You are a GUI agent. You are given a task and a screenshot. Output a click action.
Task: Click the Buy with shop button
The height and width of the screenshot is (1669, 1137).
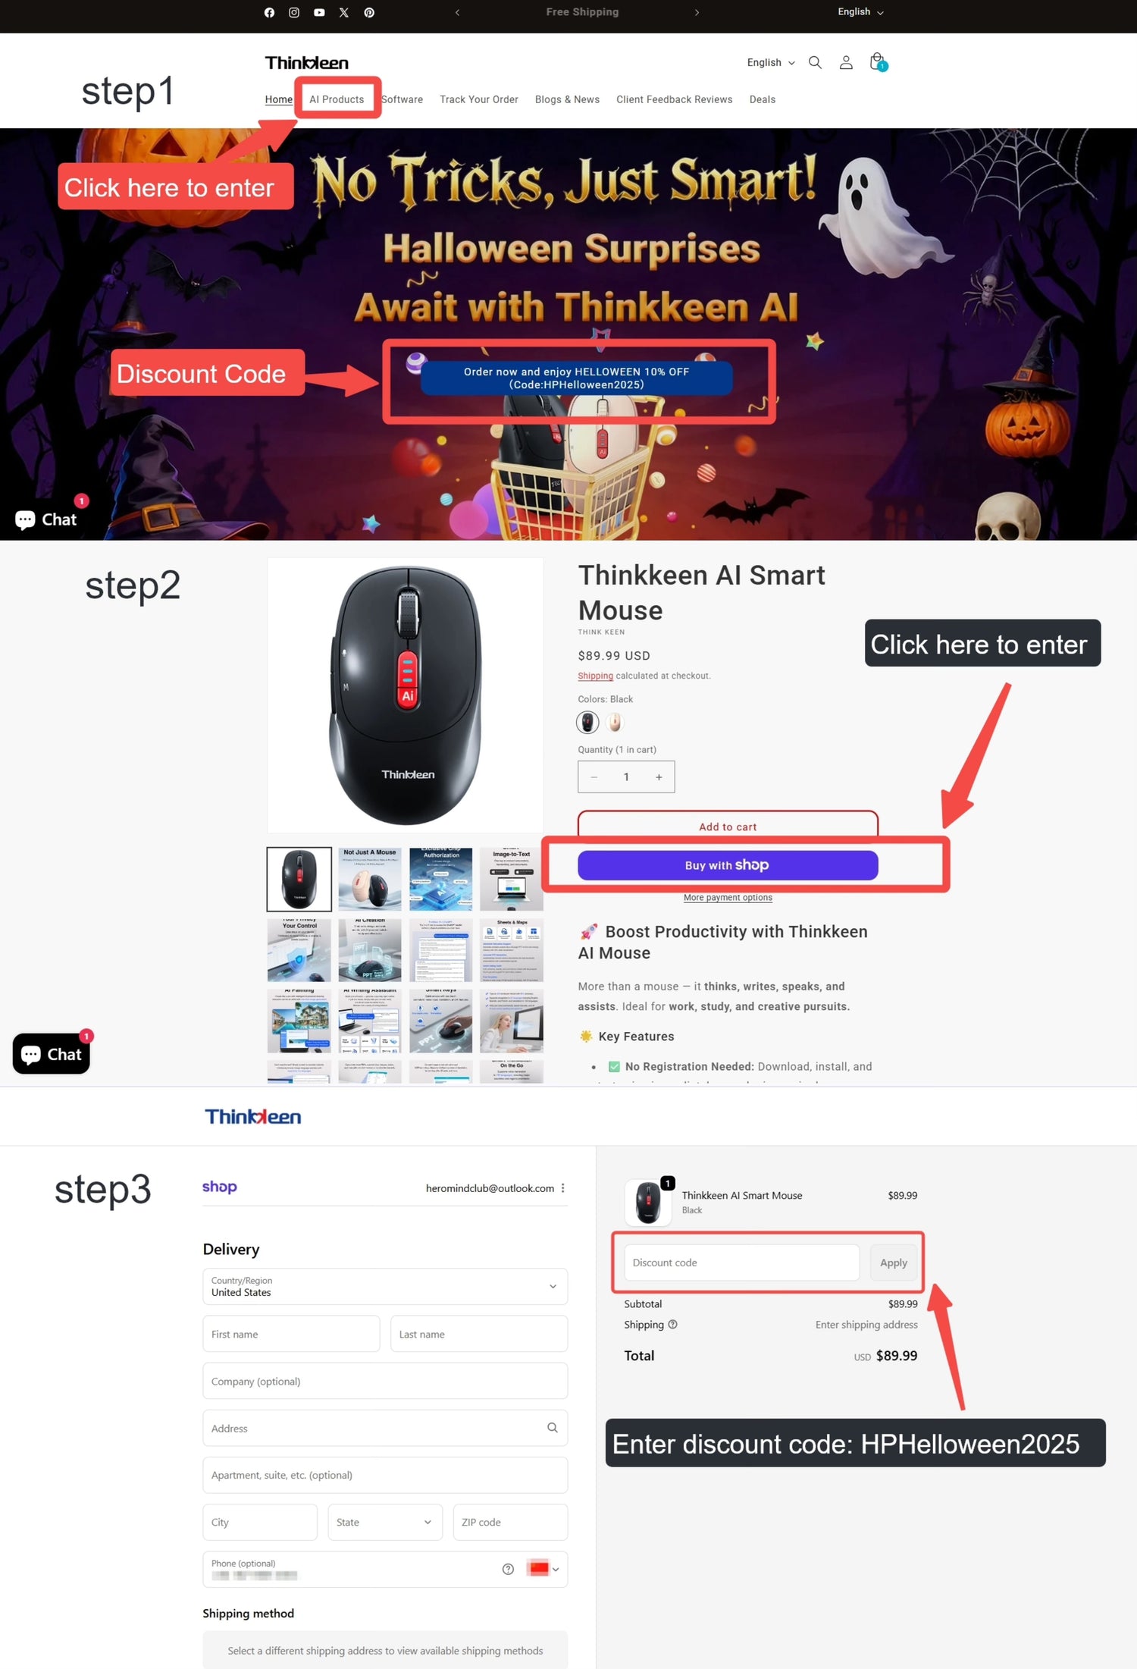[728, 865]
